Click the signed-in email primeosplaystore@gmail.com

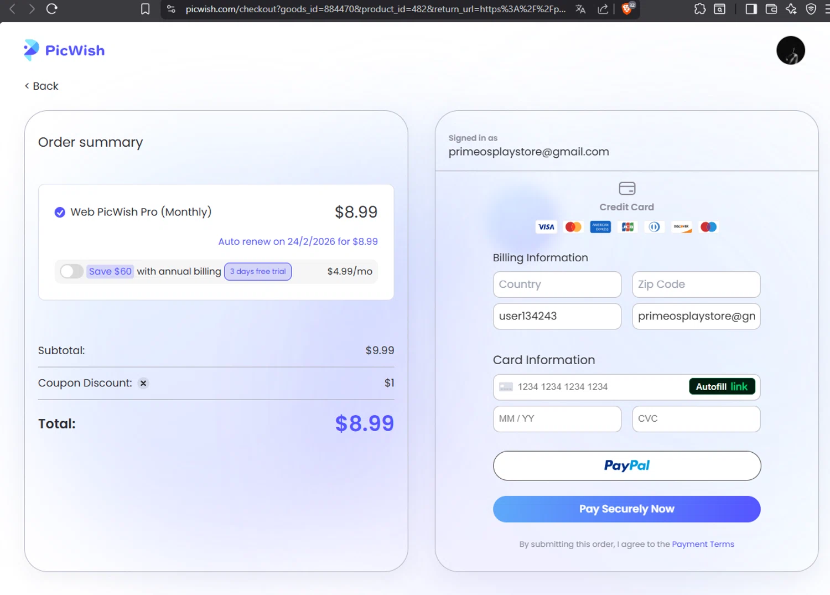coord(528,152)
